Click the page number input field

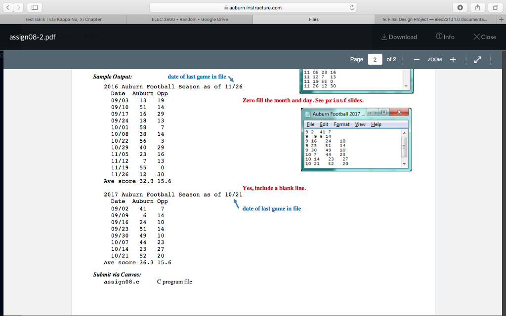375,59
